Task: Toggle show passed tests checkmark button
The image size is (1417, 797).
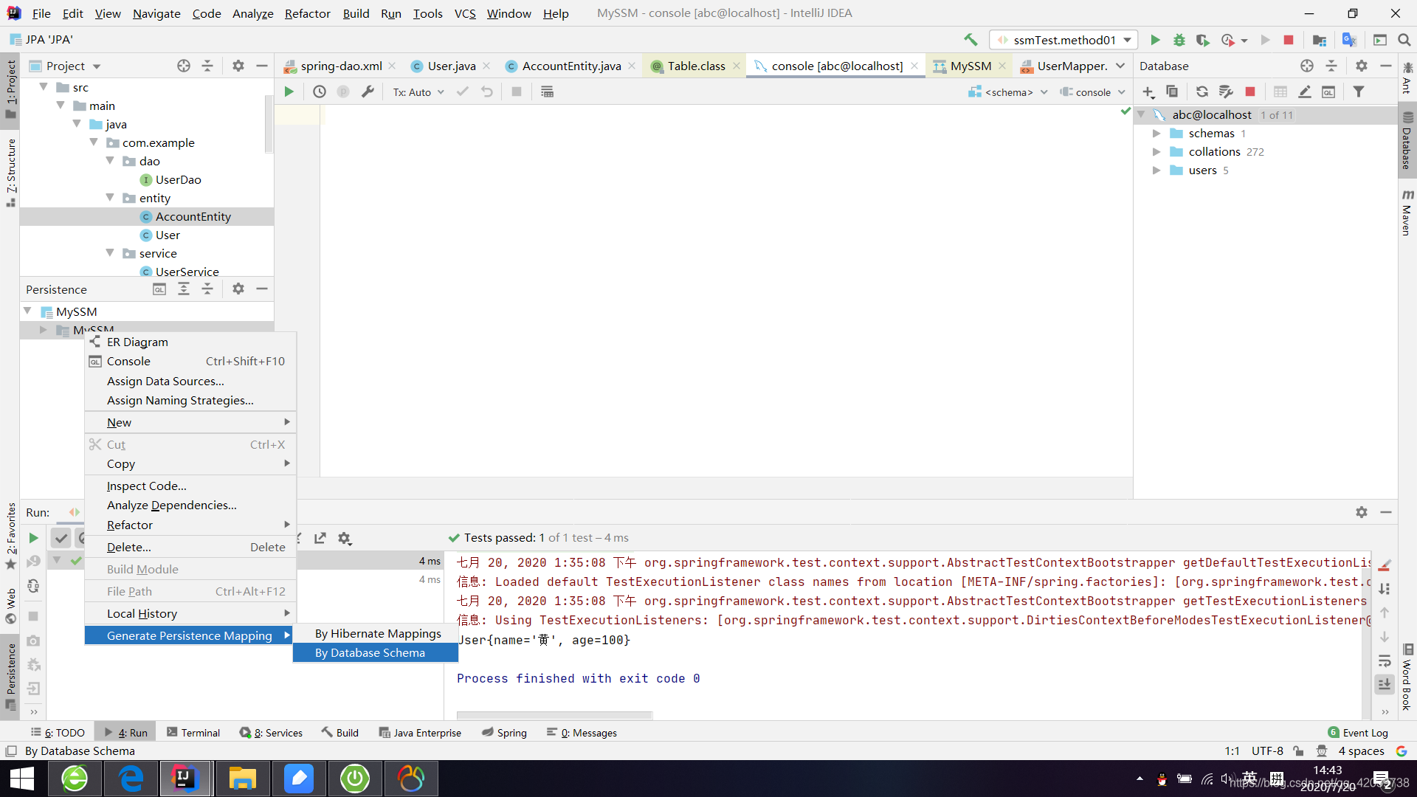Action: [61, 538]
